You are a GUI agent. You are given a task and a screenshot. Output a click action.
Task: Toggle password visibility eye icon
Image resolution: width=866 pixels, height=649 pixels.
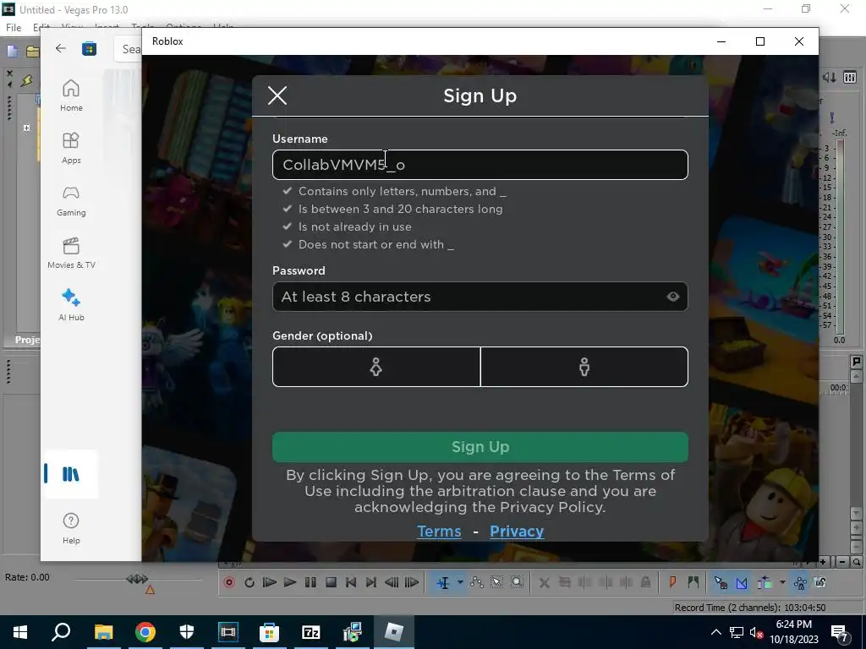tap(672, 297)
